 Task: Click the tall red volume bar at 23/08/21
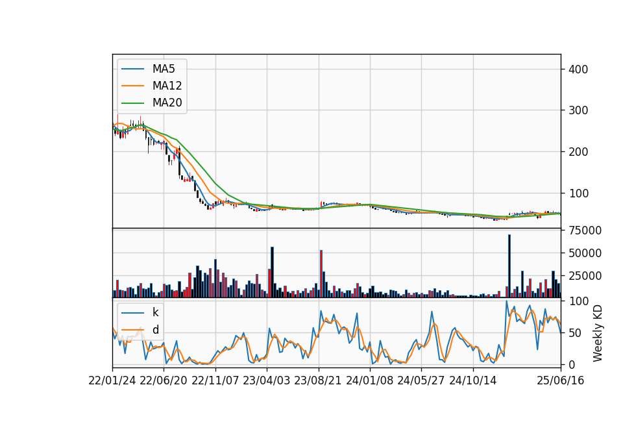click(x=321, y=274)
